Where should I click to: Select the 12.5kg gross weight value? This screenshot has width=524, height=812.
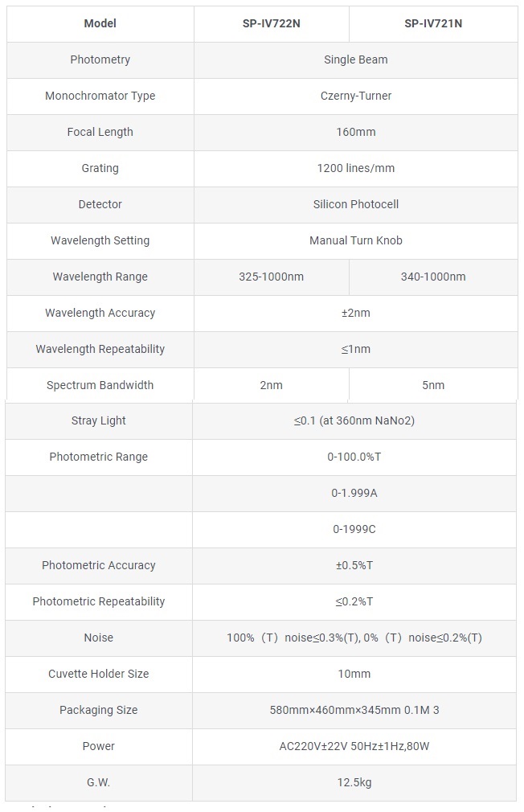[x=354, y=782]
